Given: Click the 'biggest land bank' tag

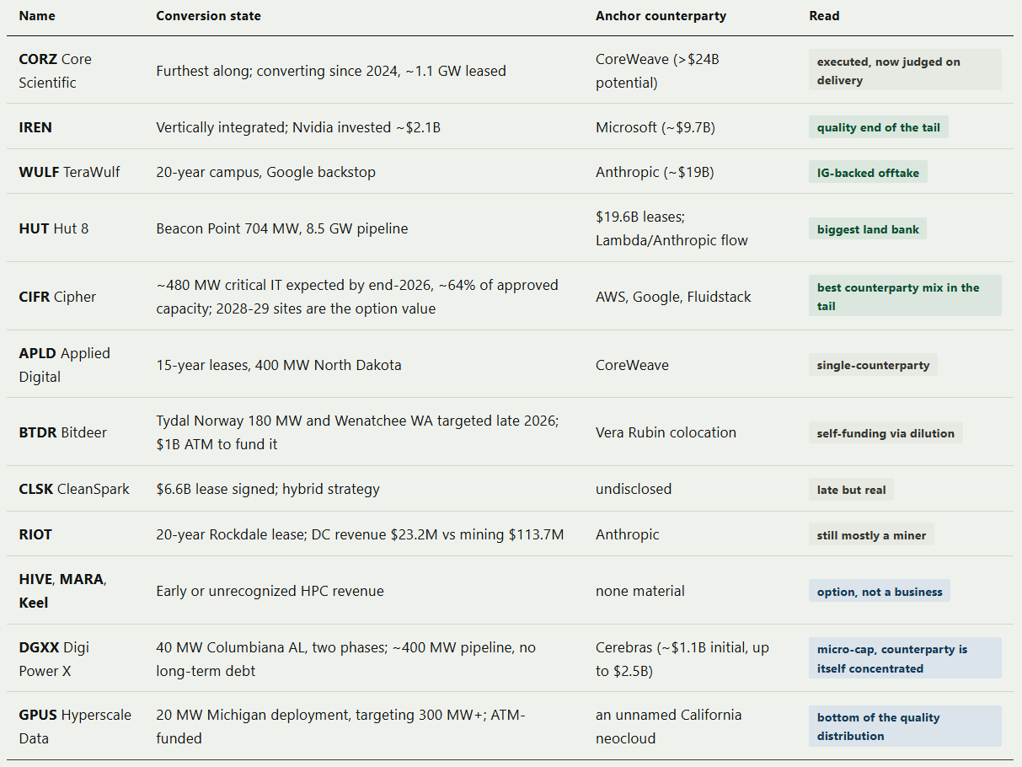Looking at the screenshot, I should pyautogui.click(x=868, y=228).
